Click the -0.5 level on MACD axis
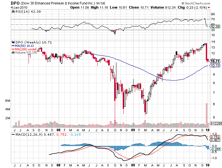Viewport: 222px width, 168px height. [214, 152]
